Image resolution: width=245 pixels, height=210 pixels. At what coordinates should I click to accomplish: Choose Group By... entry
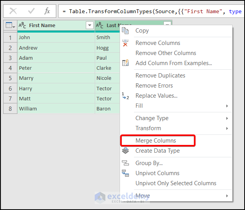[x=176, y=163]
